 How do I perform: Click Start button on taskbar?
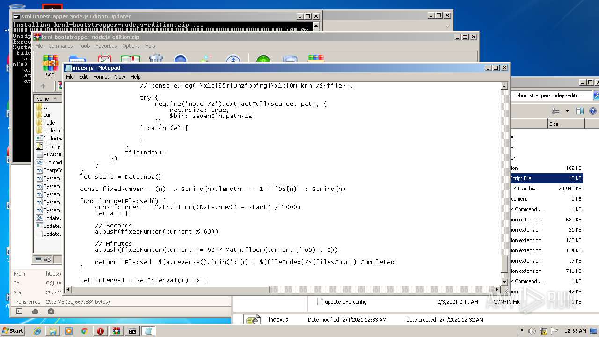click(13, 330)
